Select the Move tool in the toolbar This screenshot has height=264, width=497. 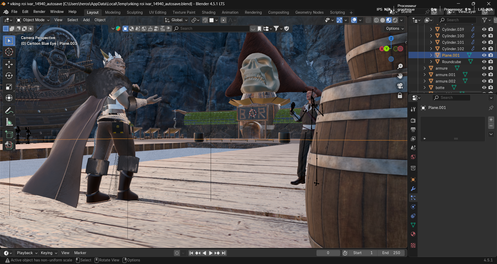click(x=9, y=64)
